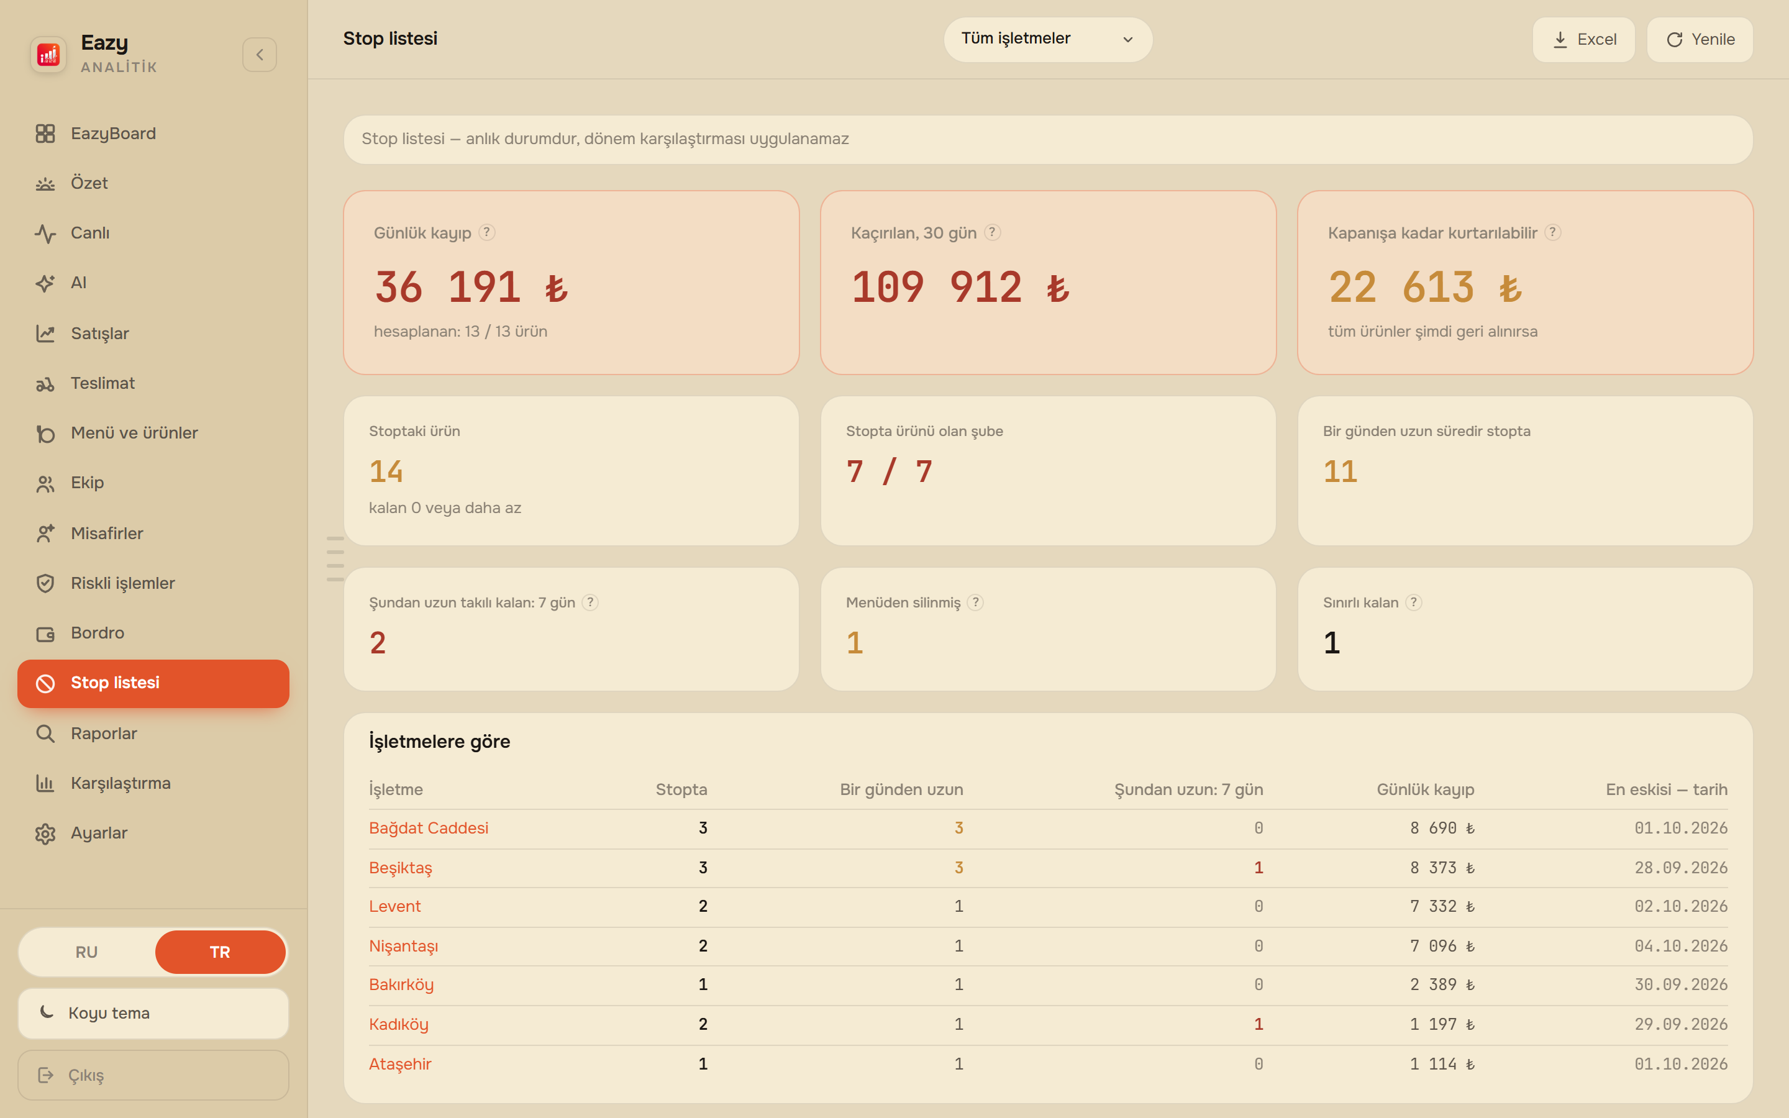Image resolution: width=1789 pixels, height=1118 pixels.
Task: Click the Eazy logo icon
Action: [x=48, y=55]
